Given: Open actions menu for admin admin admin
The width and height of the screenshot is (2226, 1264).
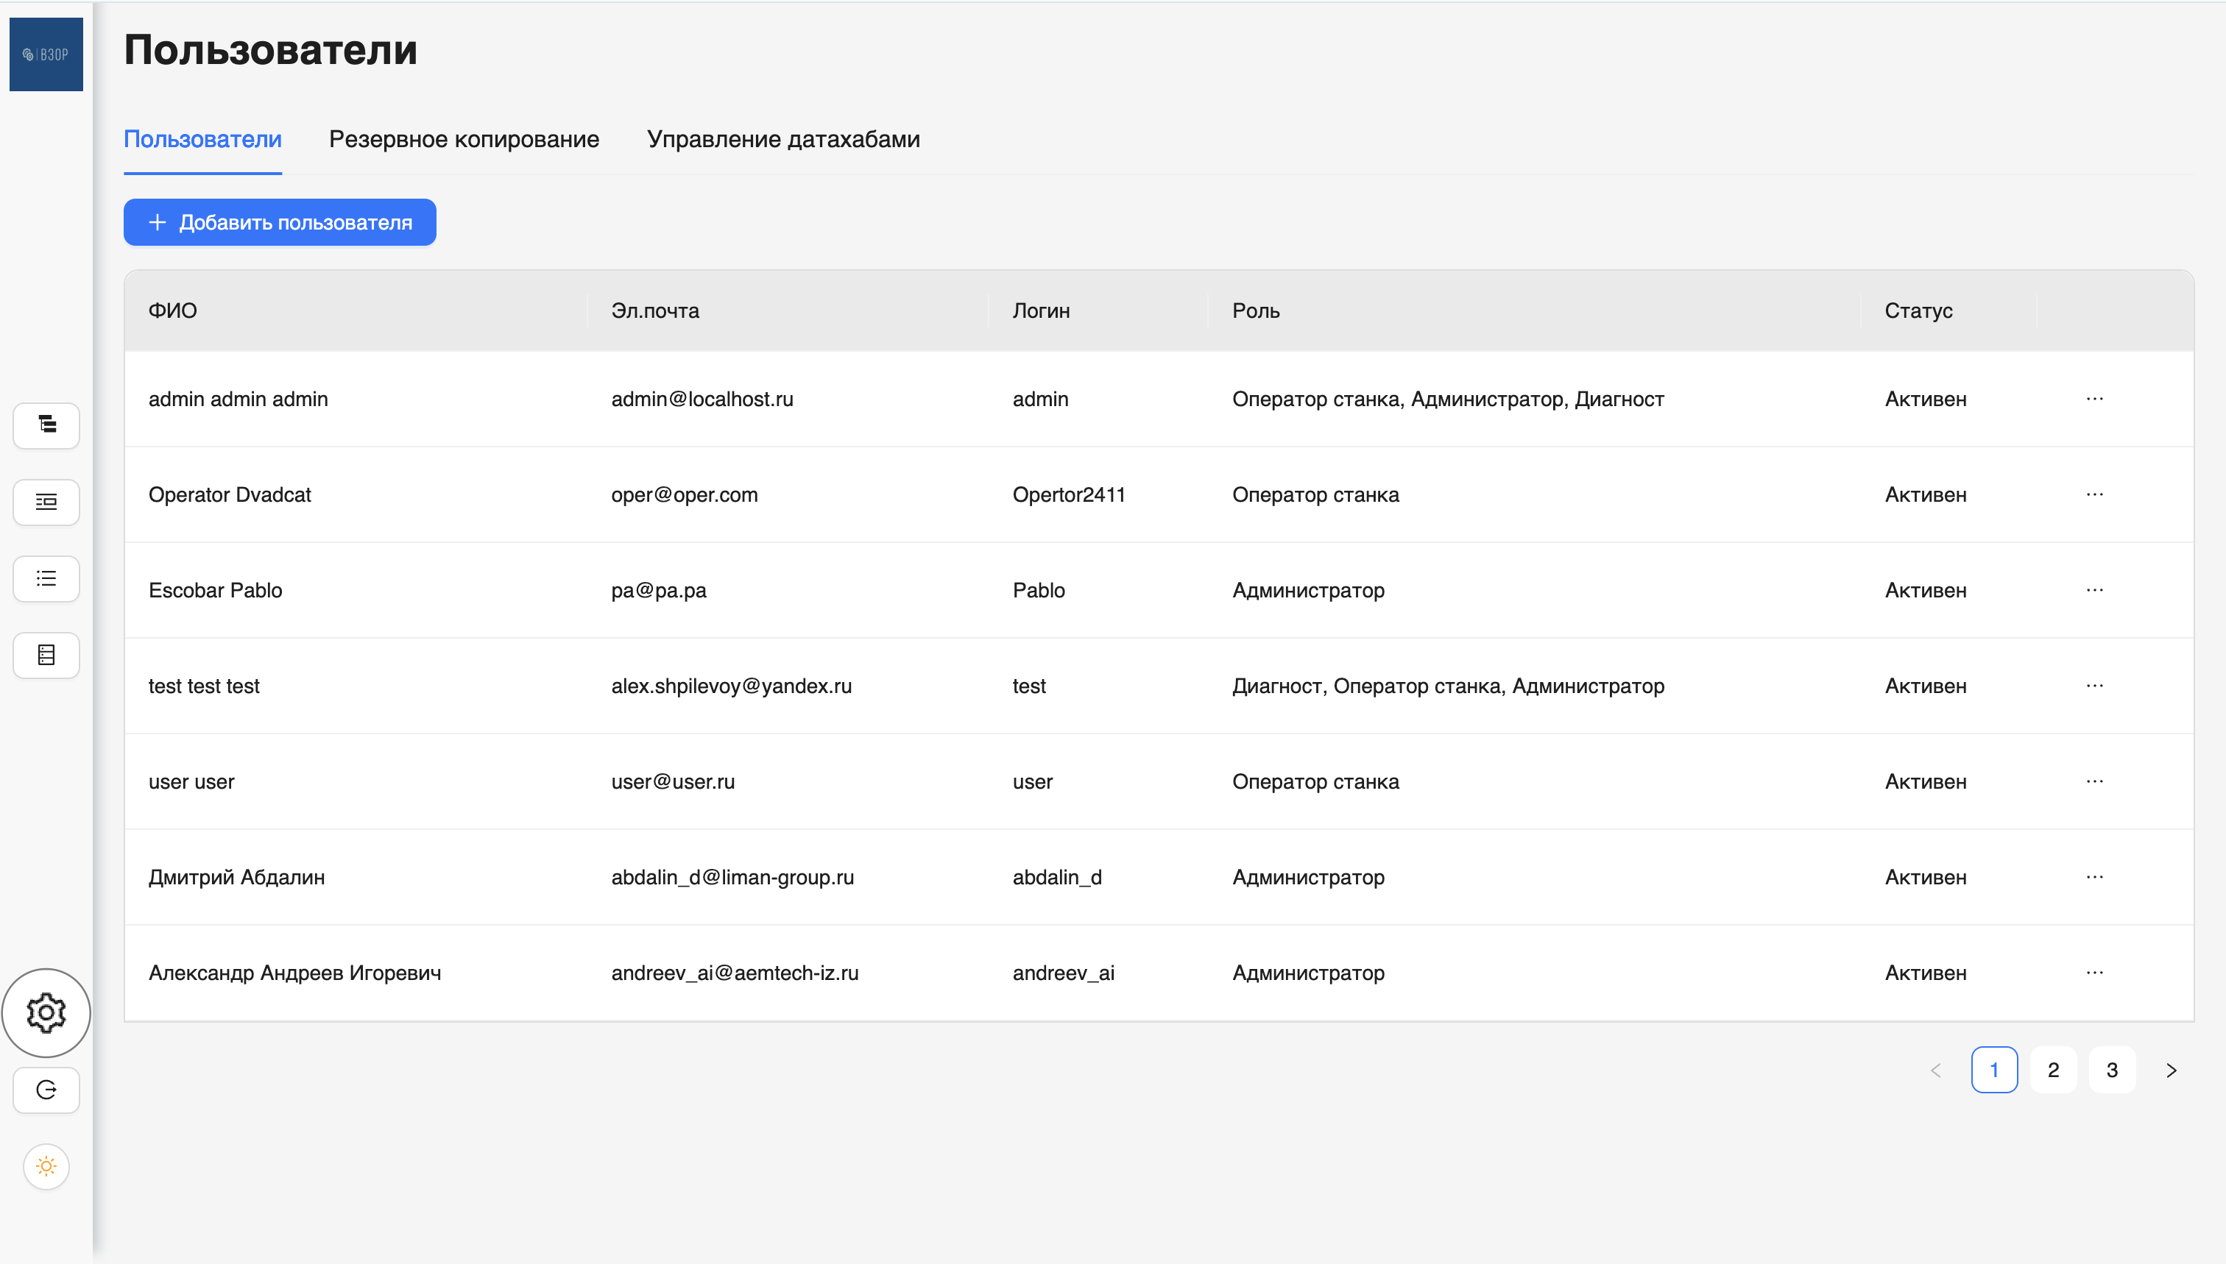Looking at the screenshot, I should coord(2094,399).
